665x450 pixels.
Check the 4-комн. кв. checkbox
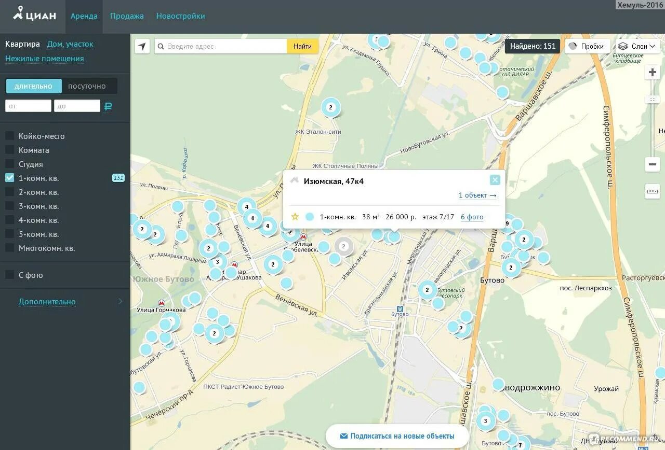(x=9, y=220)
